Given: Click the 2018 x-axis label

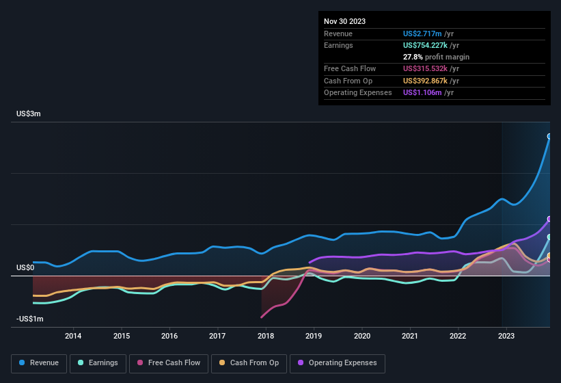Looking at the screenshot, I should coord(266,336).
